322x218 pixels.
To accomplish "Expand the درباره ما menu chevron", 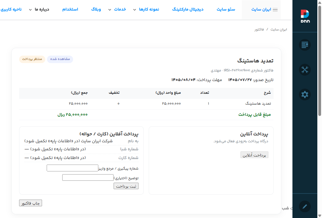I will coord(30,10).
